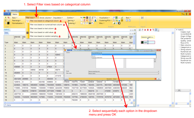The image size is (194, 118).
Task: Select 'Filter rows based on text column'
Action: (42, 28)
